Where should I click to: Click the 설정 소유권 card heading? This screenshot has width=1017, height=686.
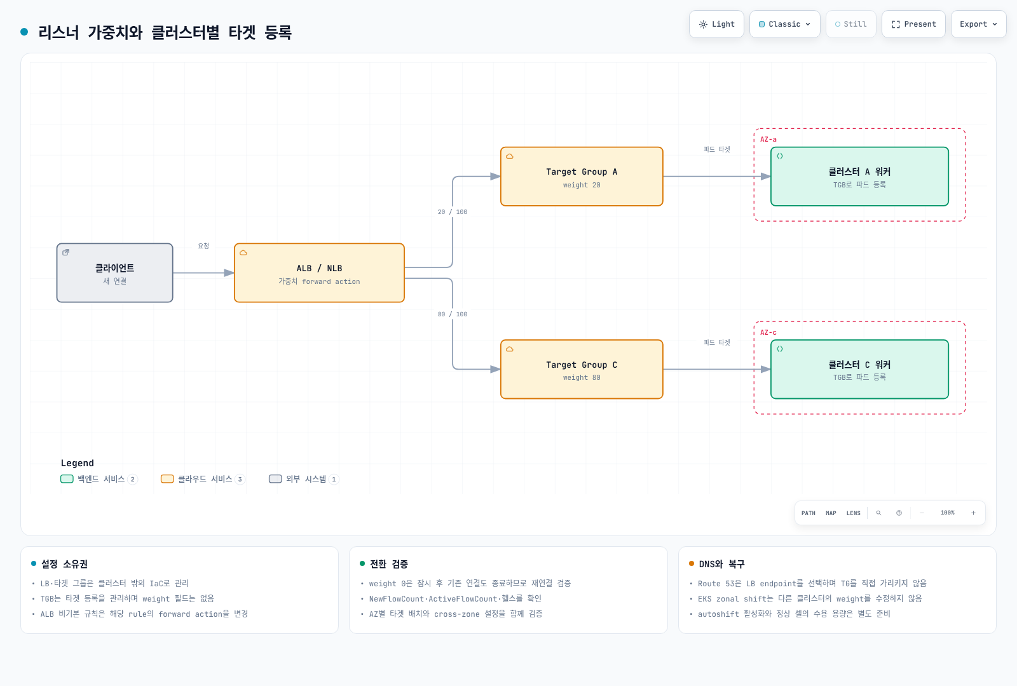pos(65,564)
